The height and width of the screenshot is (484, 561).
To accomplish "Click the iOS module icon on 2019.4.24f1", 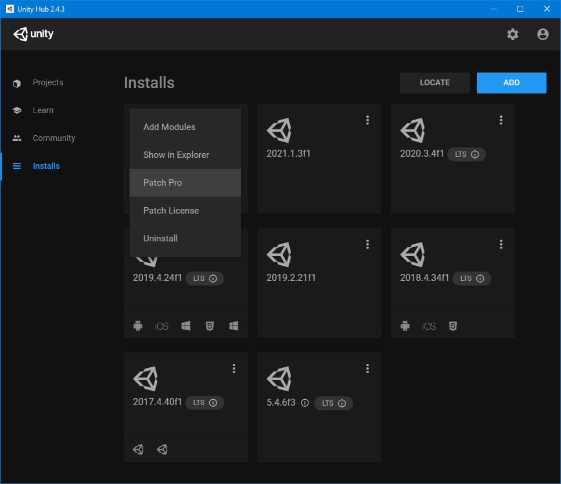I will [161, 326].
